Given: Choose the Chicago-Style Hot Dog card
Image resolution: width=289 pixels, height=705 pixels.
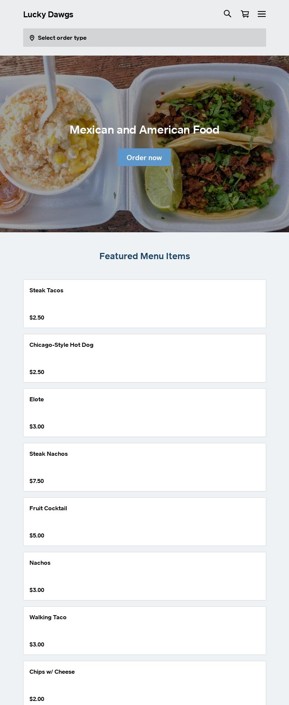Looking at the screenshot, I should point(144,358).
